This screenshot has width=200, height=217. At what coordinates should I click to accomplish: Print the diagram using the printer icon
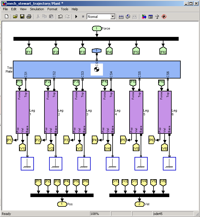click(29, 17)
